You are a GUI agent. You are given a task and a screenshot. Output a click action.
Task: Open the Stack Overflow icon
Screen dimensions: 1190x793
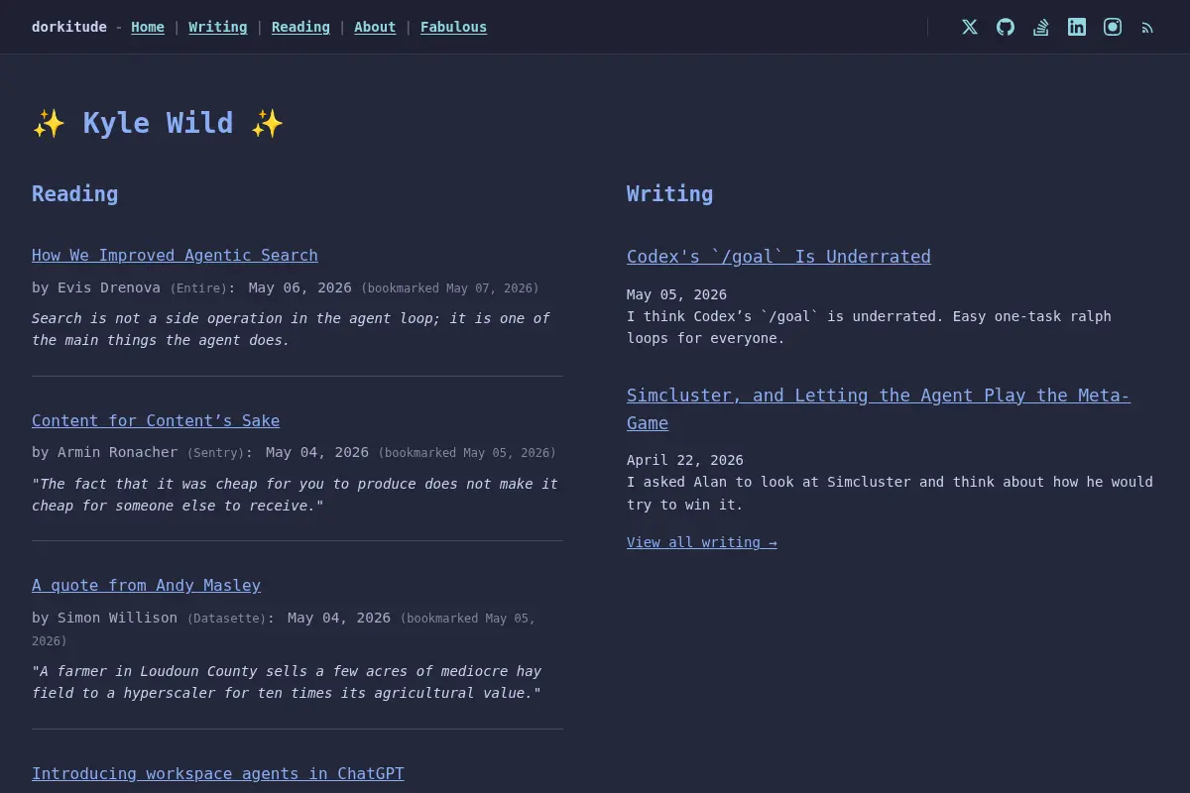pos(1041,27)
